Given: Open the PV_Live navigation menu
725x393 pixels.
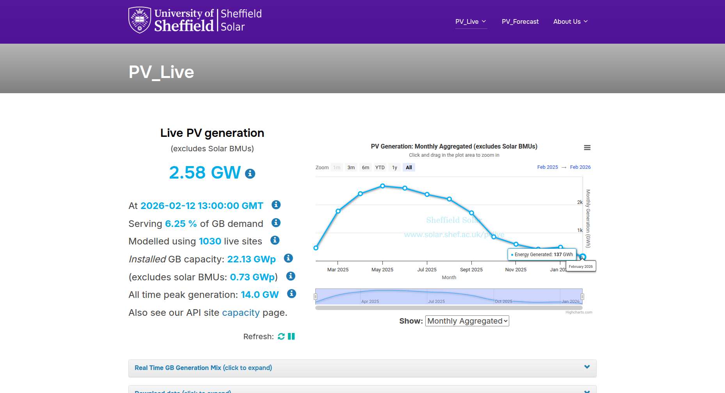Looking at the screenshot, I should 471,22.
